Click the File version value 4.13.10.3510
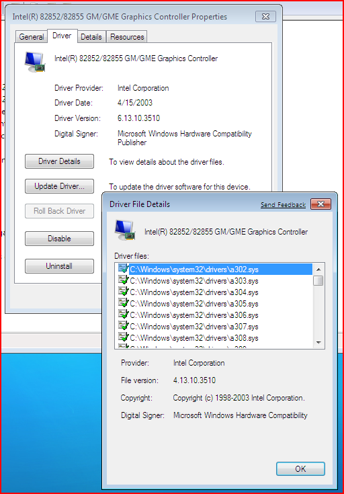 tap(194, 380)
